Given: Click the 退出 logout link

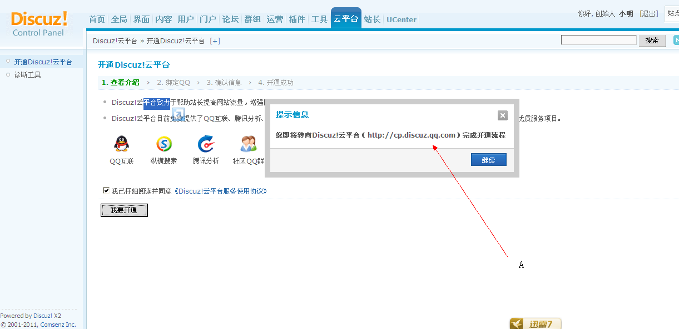Looking at the screenshot, I should coord(649,13).
